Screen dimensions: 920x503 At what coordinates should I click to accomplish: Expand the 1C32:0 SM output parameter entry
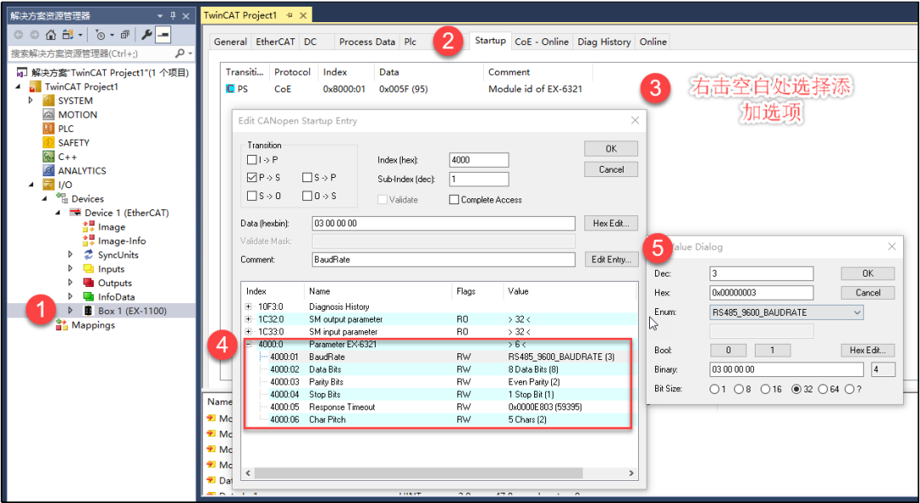pyautogui.click(x=248, y=319)
